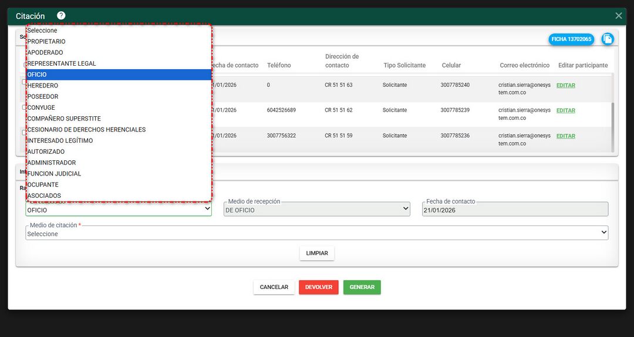634x337 pixels.
Task: Close the Citación dialog with X
Action: [618, 16]
